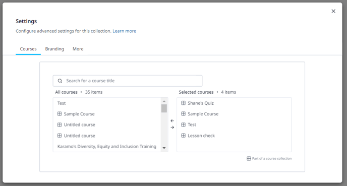
Task: Click collection icon beside Shane's Quiz
Action: pos(183,103)
